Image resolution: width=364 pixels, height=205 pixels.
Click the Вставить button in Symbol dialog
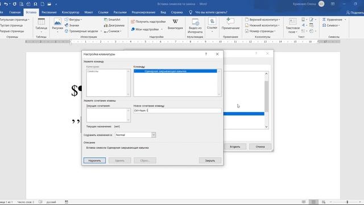(x=235, y=147)
